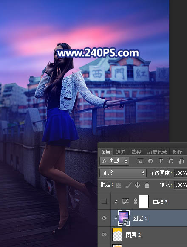Open the 正常 blend mode dropdown
The width and height of the screenshot is (187, 247).
point(123,173)
